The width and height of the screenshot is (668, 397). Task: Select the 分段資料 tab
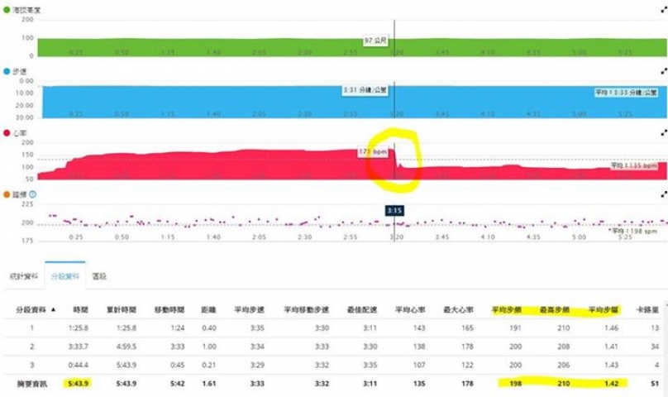(x=65, y=276)
